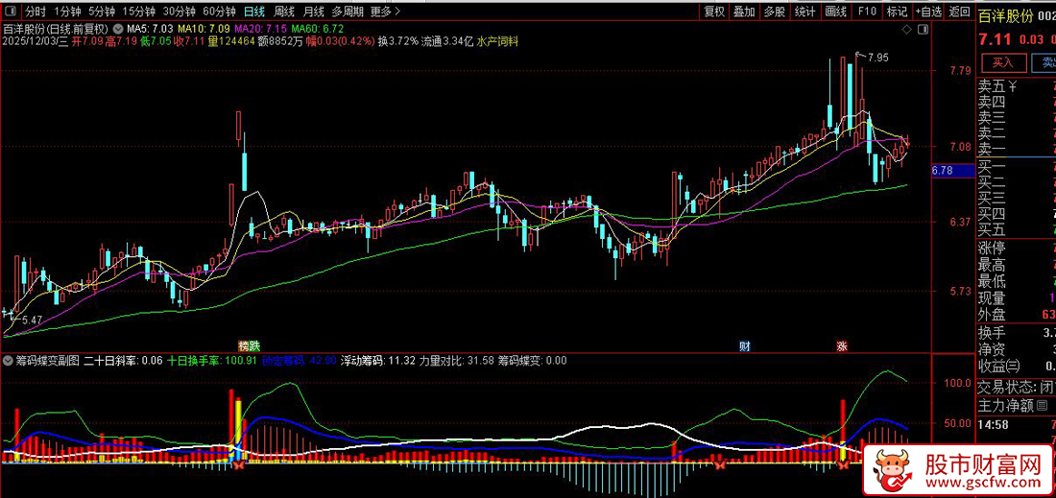1056x498 pixels.
Task: Click the 7.95 high price annotation
Action: click(877, 58)
